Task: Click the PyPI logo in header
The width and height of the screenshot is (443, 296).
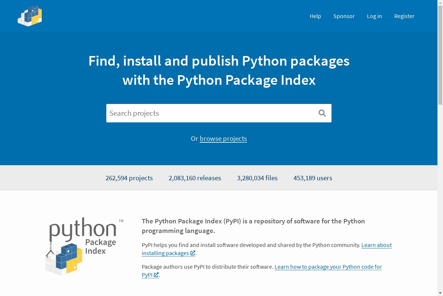Action: (30, 16)
